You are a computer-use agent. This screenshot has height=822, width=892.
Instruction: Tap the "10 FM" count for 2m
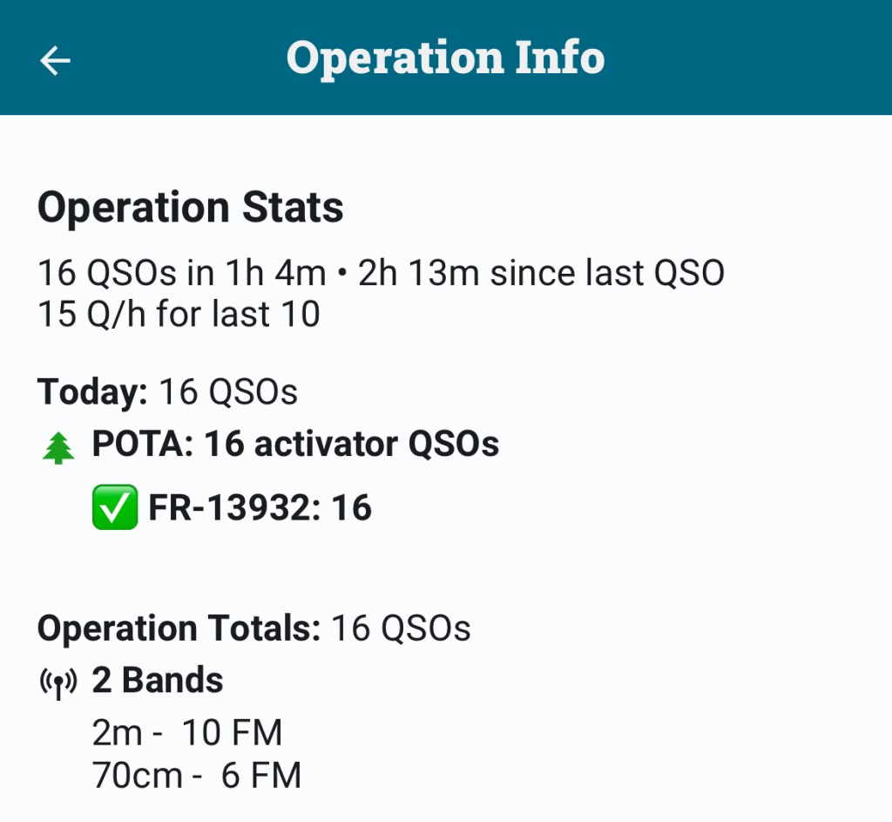[x=233, y=733]
